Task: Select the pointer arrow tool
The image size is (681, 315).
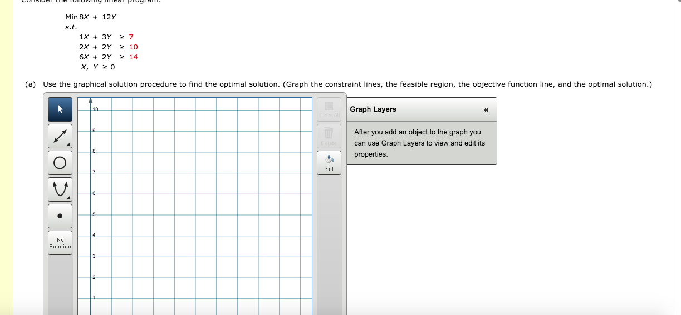Action: pyautogui.click(x=60, y=109)
